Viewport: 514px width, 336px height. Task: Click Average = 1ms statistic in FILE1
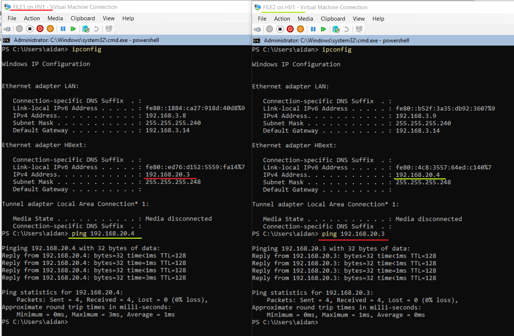151,314
